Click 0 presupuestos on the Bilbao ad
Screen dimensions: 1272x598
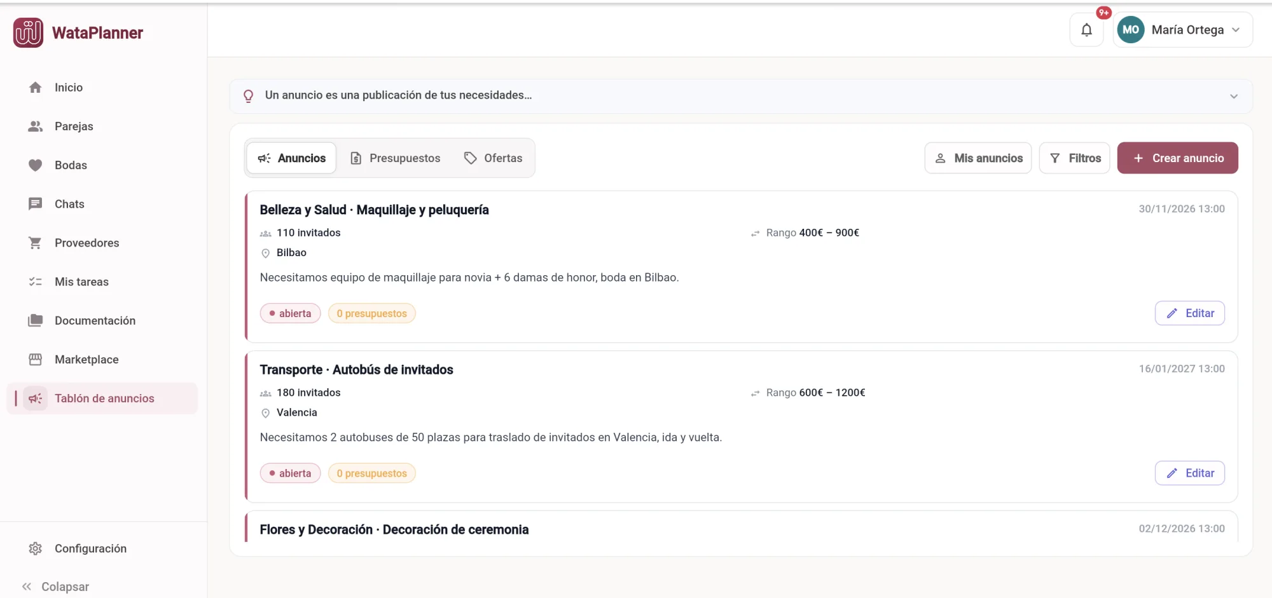point(372,313)
